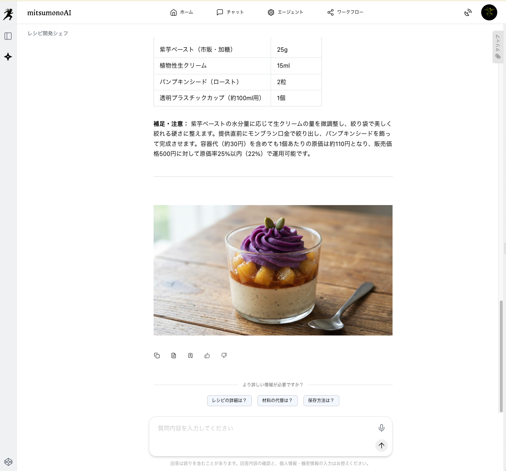Open the bottom-left cube icon

pyautogui.click(x=8, y=462)
